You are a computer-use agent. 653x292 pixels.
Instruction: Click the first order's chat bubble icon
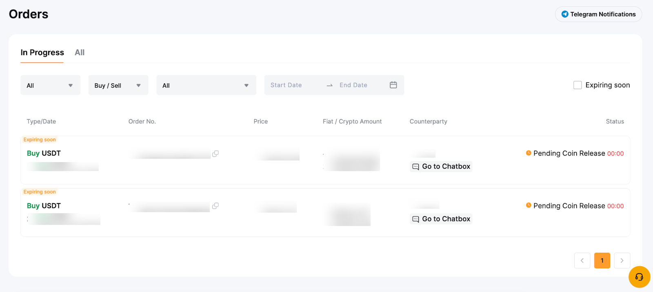[x=415, y=167]
